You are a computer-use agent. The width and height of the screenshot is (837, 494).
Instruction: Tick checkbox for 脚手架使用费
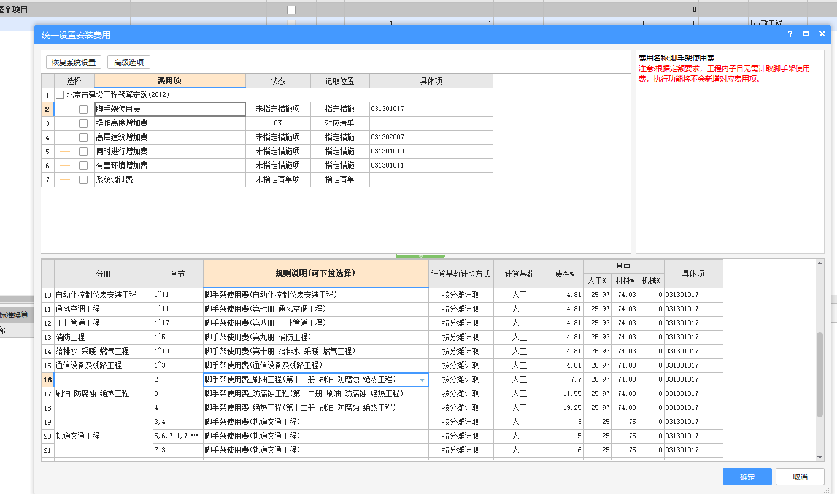(x=83, y=109)
